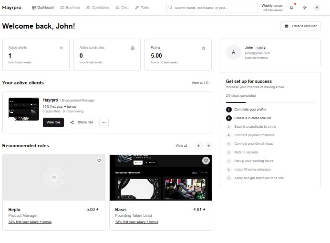Go to next recommended roles arrow
The height and width of the screenshot is (243, 330).
208,146
